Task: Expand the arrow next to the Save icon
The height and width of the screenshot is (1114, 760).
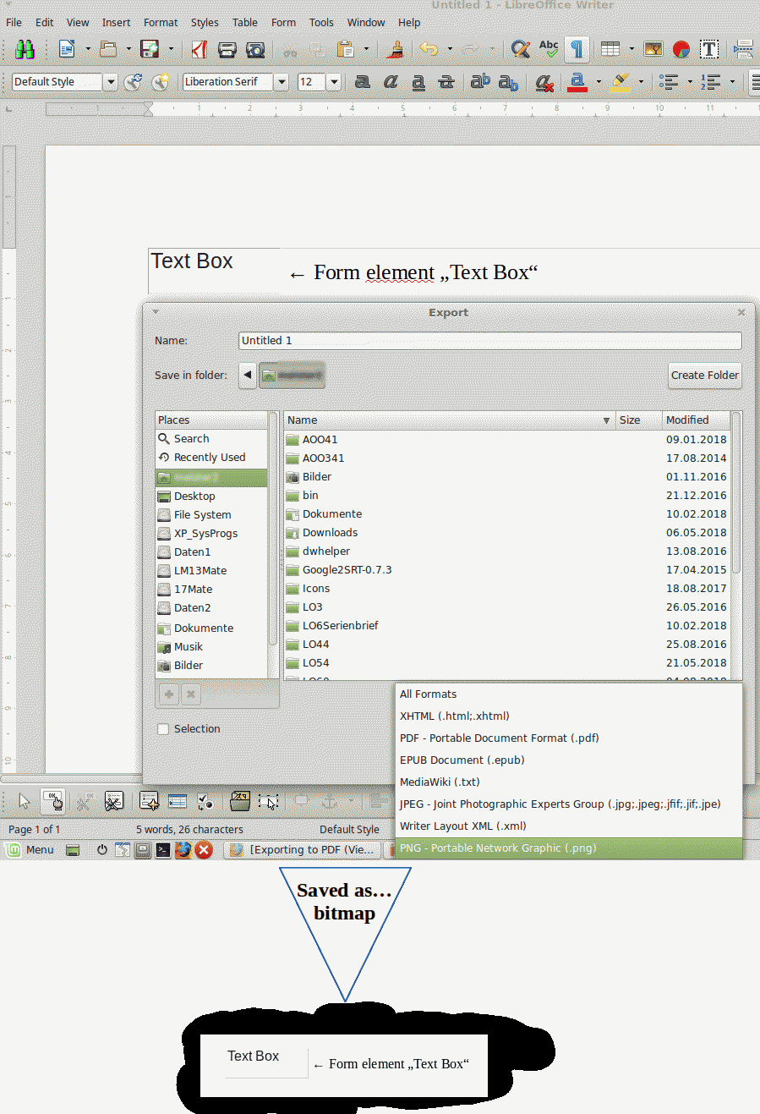Action: 170,50
